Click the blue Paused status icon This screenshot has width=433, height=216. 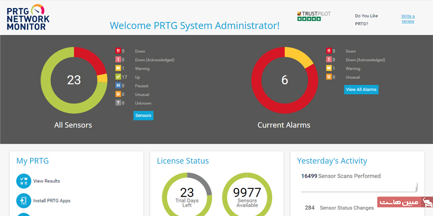pos(119,86)
